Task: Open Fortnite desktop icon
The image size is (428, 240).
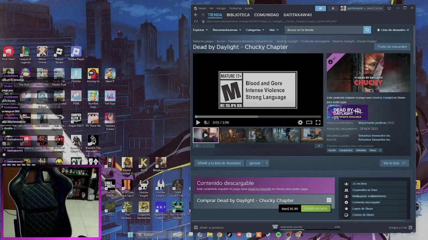Action: coord(76,76)
